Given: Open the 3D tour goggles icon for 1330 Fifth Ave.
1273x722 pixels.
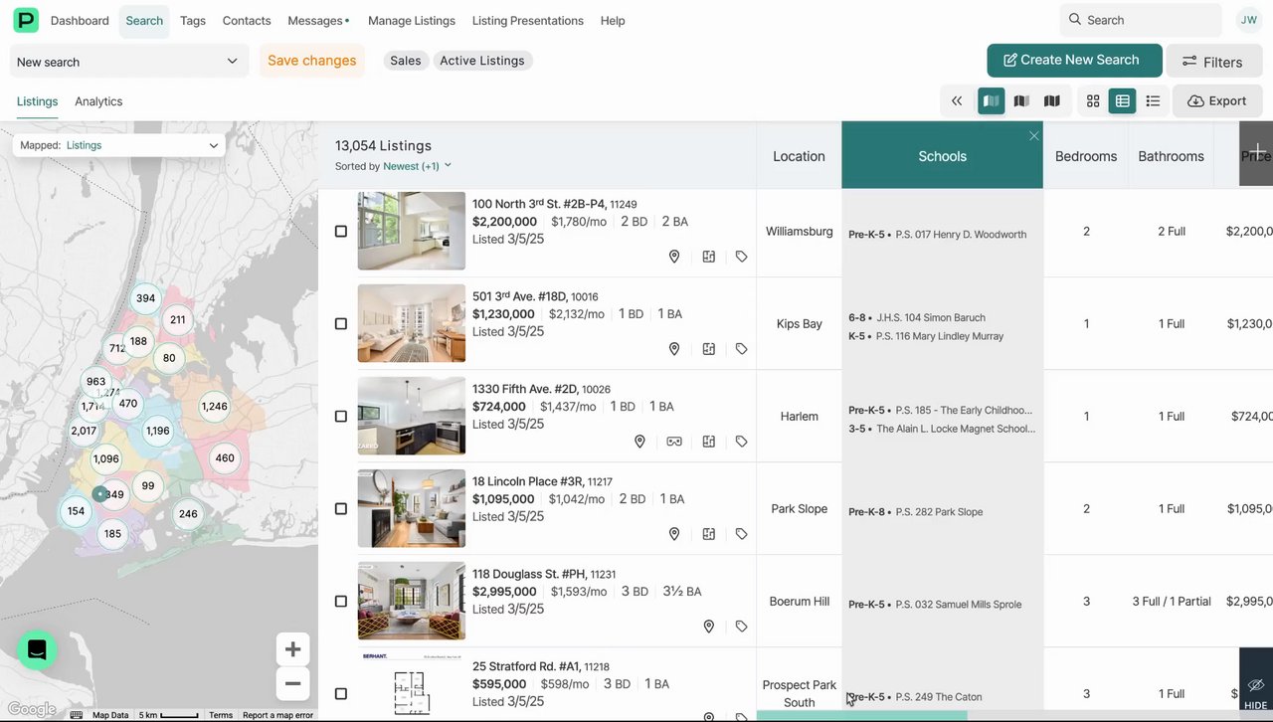Looking at the screenshot, I should [674, 442].
